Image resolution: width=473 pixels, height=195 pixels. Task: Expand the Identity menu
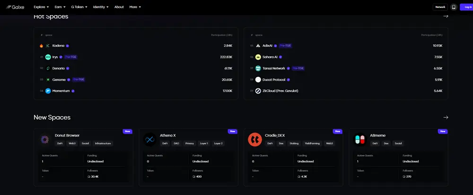(x=101, y=7)
